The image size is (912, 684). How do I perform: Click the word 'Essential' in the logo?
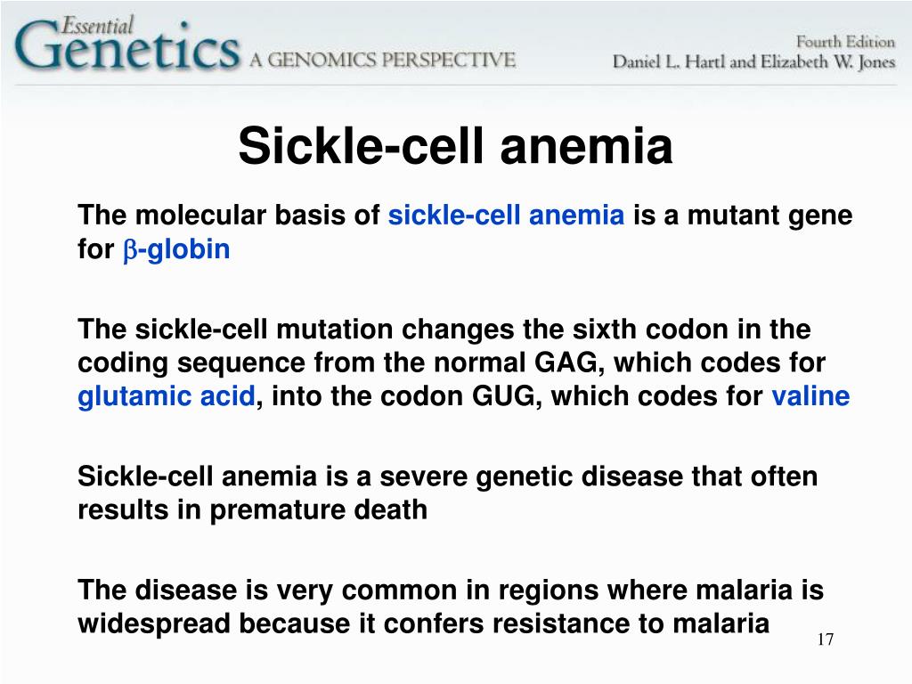click(97, 26)
